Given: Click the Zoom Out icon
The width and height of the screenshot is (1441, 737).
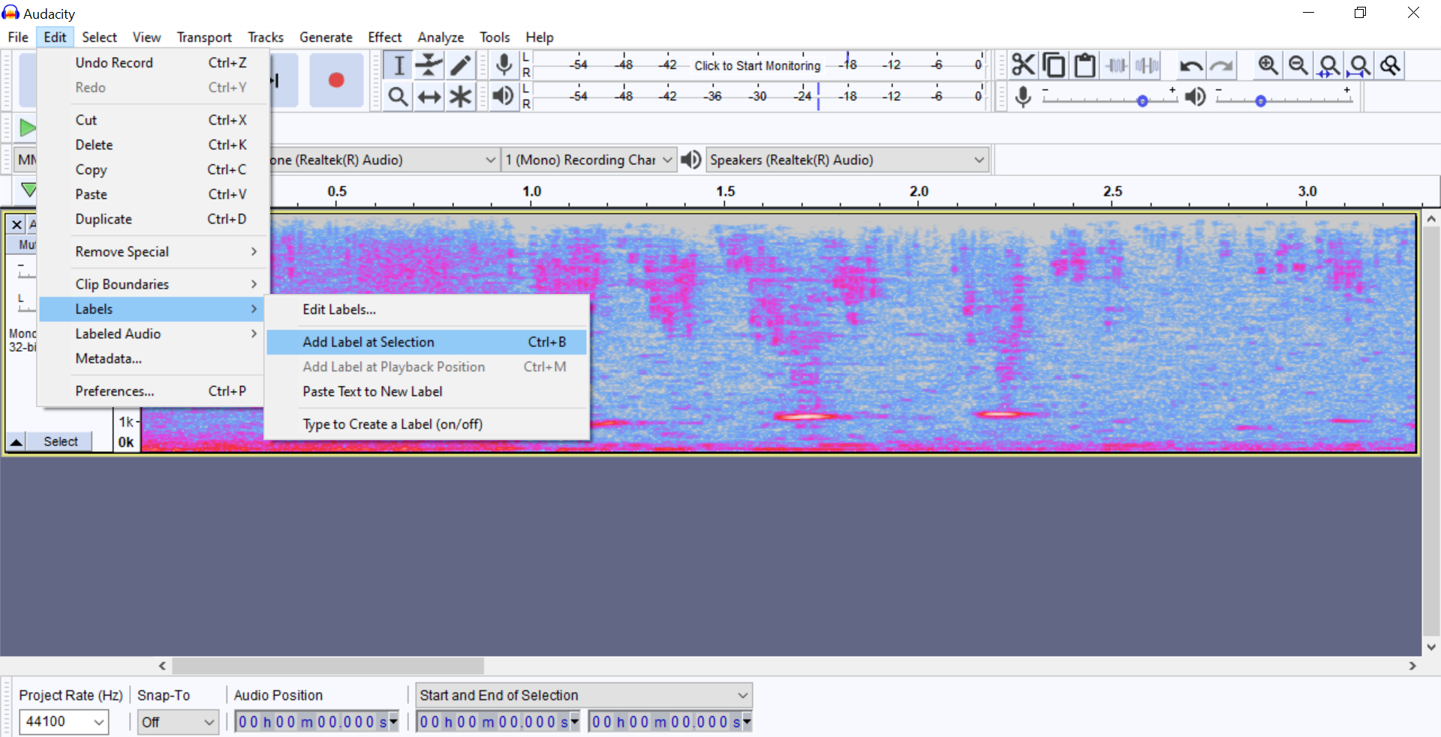Looking at the screenshot, I should point(1298,65).
